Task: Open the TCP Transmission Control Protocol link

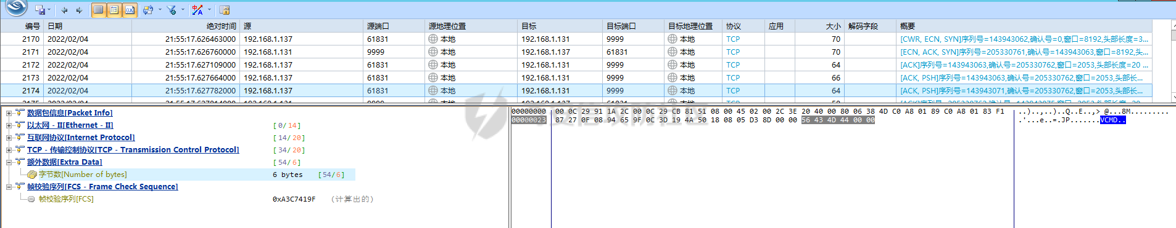Action: tap(133, 150)
